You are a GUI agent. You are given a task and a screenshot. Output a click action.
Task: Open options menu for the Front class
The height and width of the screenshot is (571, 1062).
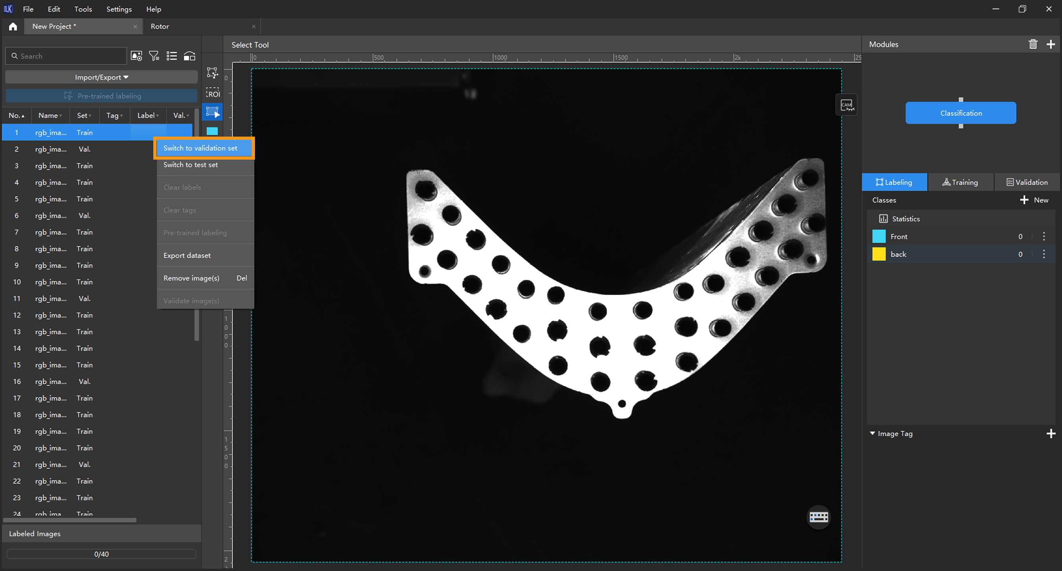point(1043,236)
